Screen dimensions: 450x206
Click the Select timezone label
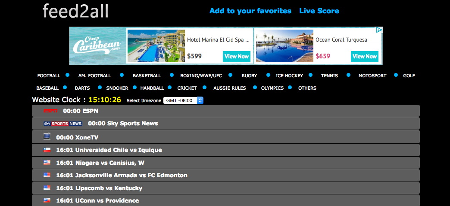point(144,101)
